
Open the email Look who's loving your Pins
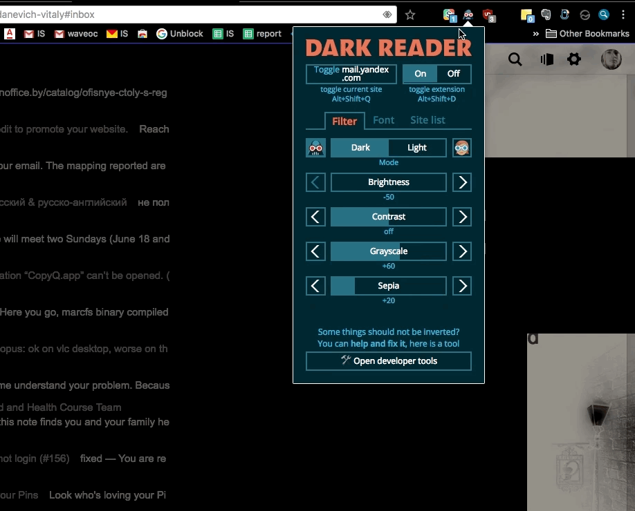point(84,495)
